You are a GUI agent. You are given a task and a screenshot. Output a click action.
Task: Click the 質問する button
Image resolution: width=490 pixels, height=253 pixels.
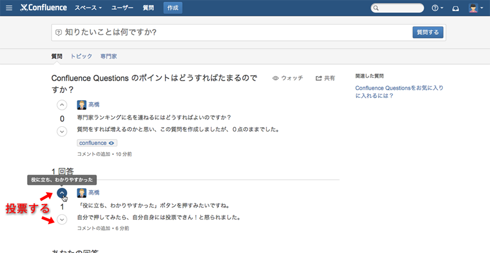tap(428, 33)
